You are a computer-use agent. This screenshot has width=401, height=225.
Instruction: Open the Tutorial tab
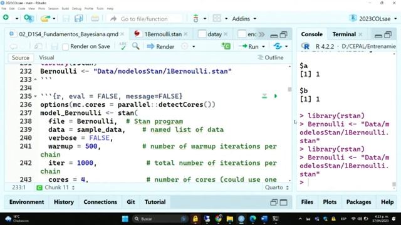[155, 202]
